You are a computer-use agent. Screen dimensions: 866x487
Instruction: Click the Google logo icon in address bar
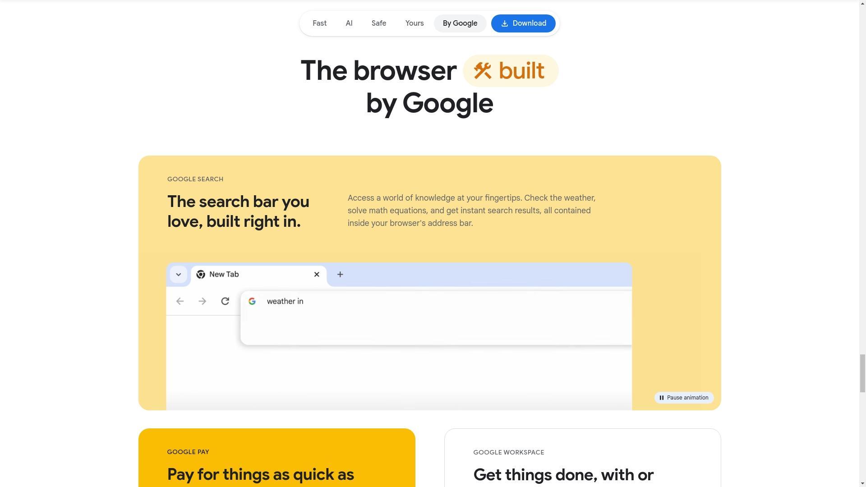tap(252, 301)
